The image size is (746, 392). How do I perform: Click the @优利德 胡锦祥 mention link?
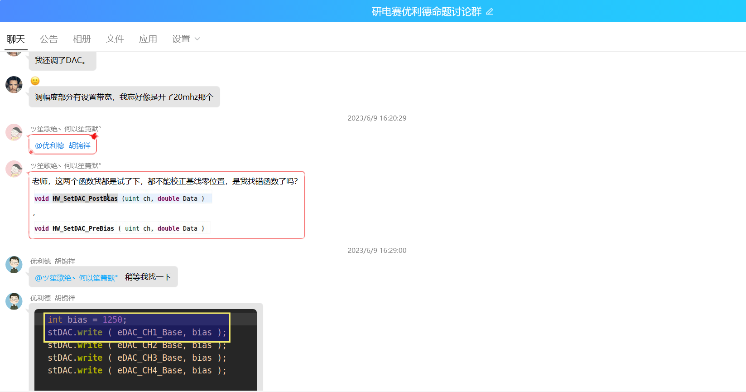[x=63, y=145]
